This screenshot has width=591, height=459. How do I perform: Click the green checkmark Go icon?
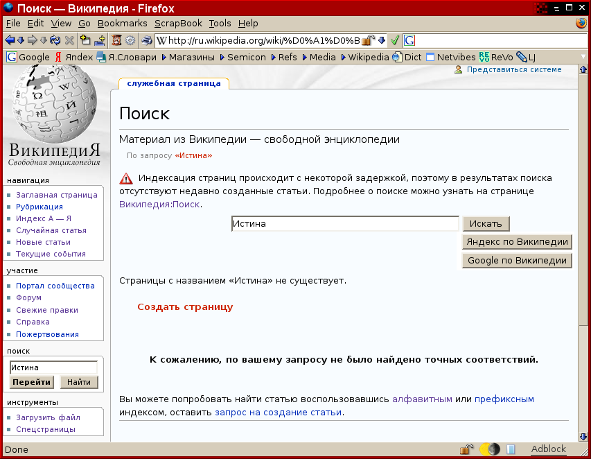pyautogui.click(x=394, y=40)
